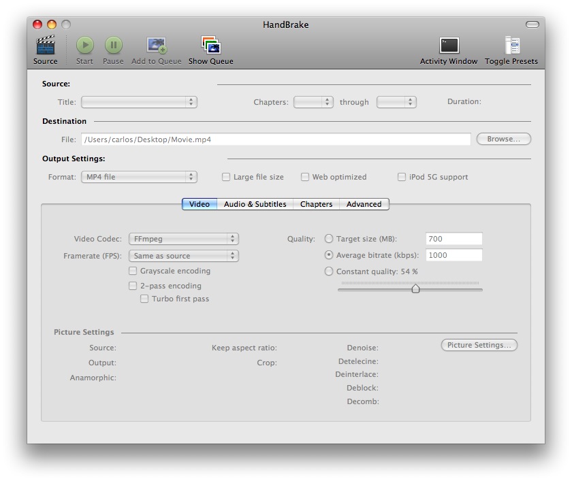Viewport: 572px width, 481px height.
Task: Click the 'Output Settings:' heading
Action: pos(74,159)
